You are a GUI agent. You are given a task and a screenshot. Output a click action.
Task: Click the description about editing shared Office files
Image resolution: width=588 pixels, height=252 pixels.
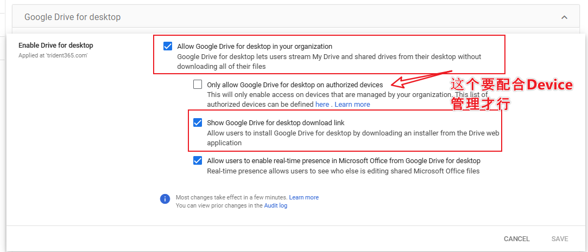click(x=343, y=171)
